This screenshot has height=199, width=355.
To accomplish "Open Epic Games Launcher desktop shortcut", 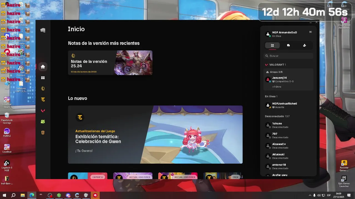I will coord(344,182).
